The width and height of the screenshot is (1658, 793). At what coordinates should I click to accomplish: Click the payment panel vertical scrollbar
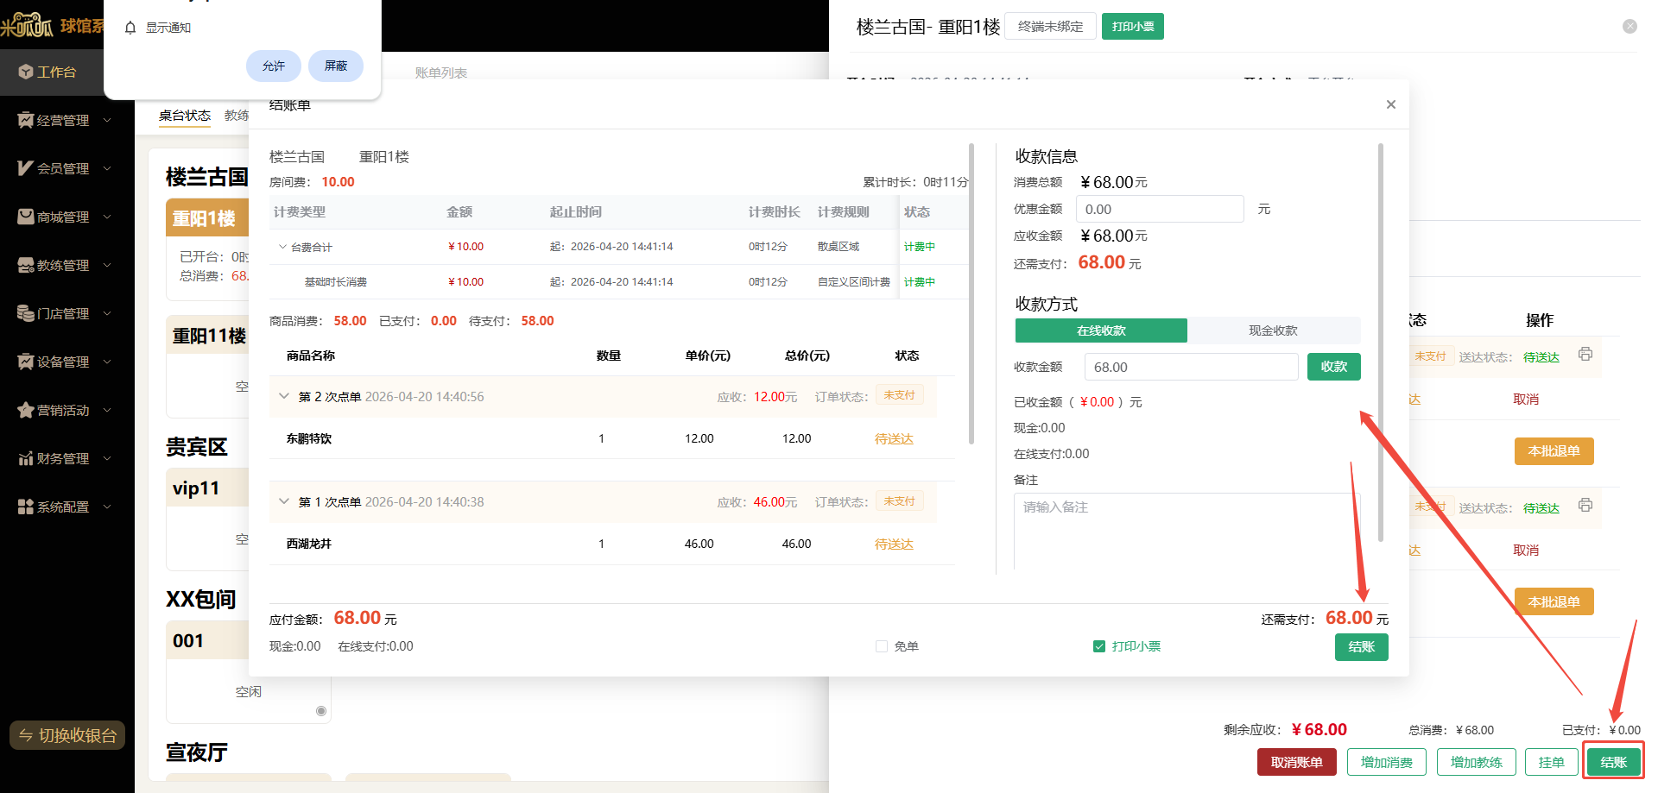1381,342
